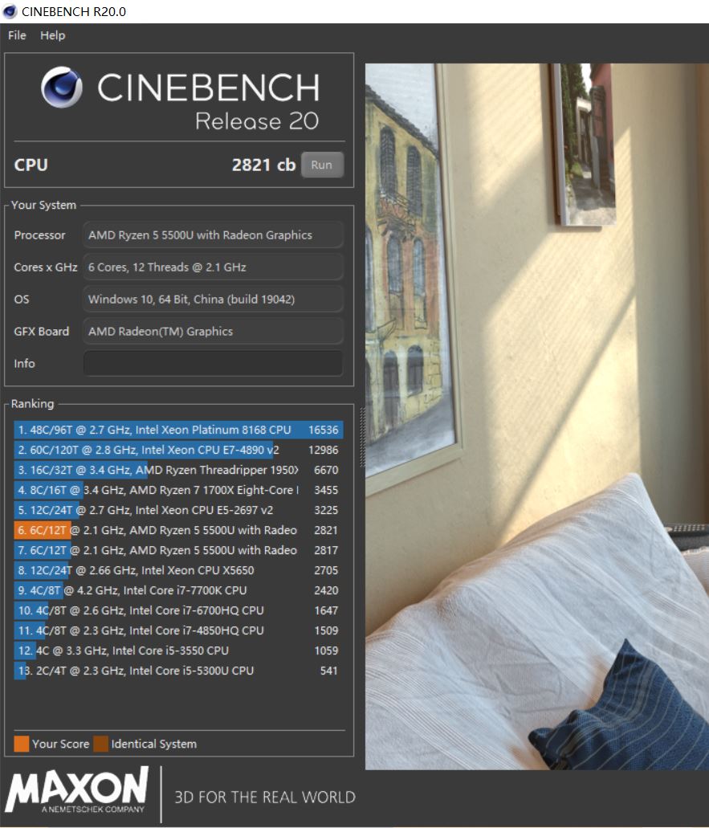Select the Core i5-5300U ranking entry
709x828 pixels.
click(177, 671)
